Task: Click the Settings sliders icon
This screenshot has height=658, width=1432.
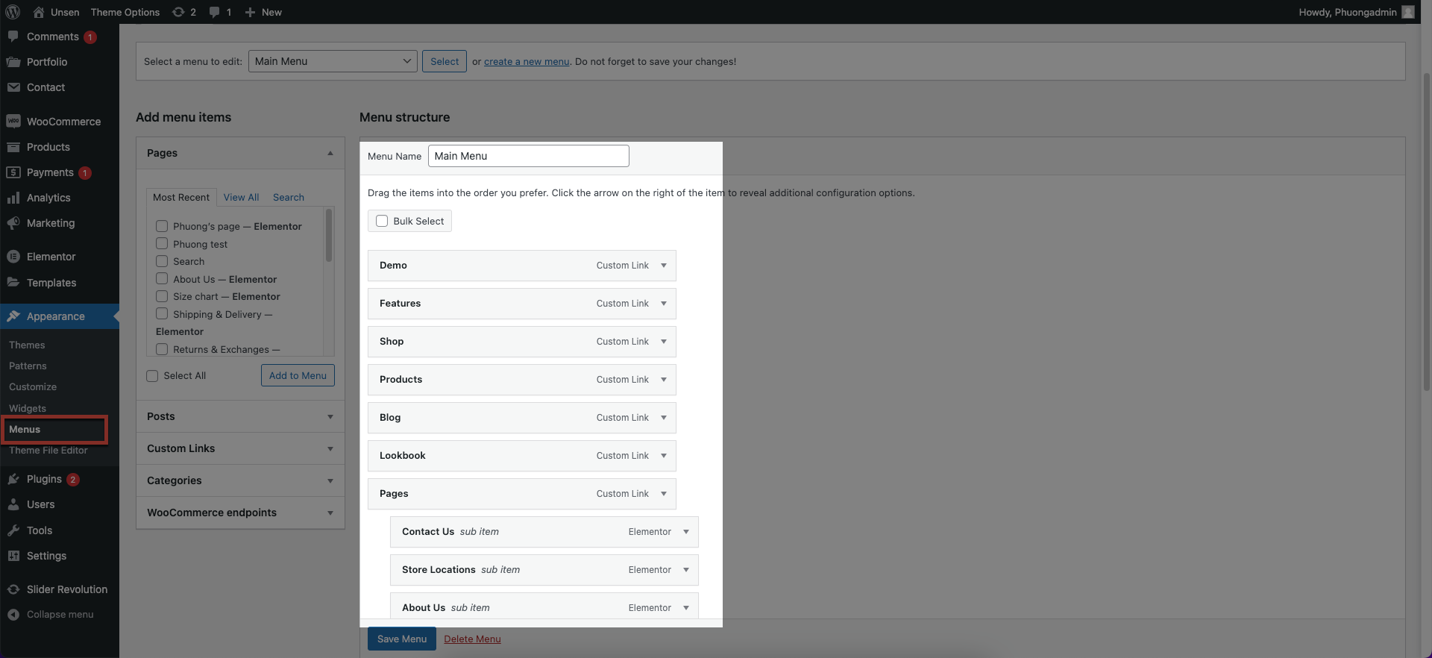Action: coord(13,556)
